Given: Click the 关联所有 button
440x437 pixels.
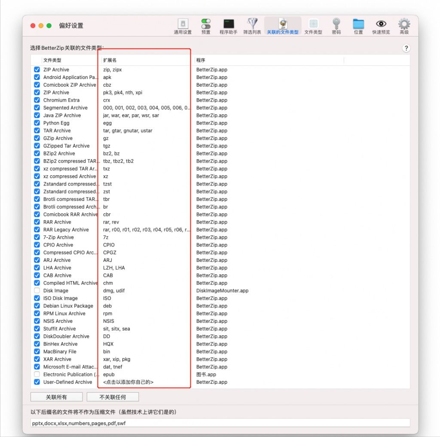Looking at the screenshot, I should pyautogui.click(x=56, y=397).
